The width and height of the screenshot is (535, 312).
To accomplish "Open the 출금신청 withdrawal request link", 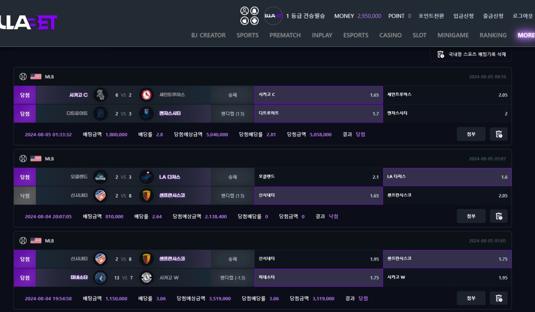I will (493, 16).
